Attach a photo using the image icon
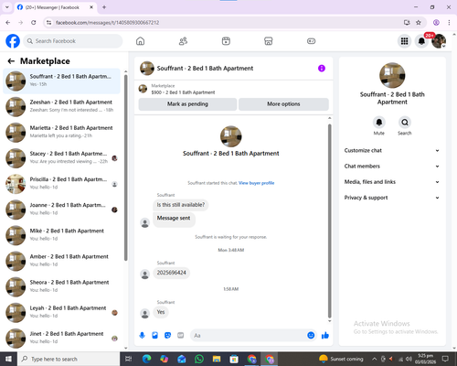457x366 pixels. pos(154,336)
